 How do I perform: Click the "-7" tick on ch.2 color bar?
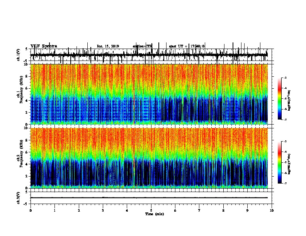click(x=285, y=183)
